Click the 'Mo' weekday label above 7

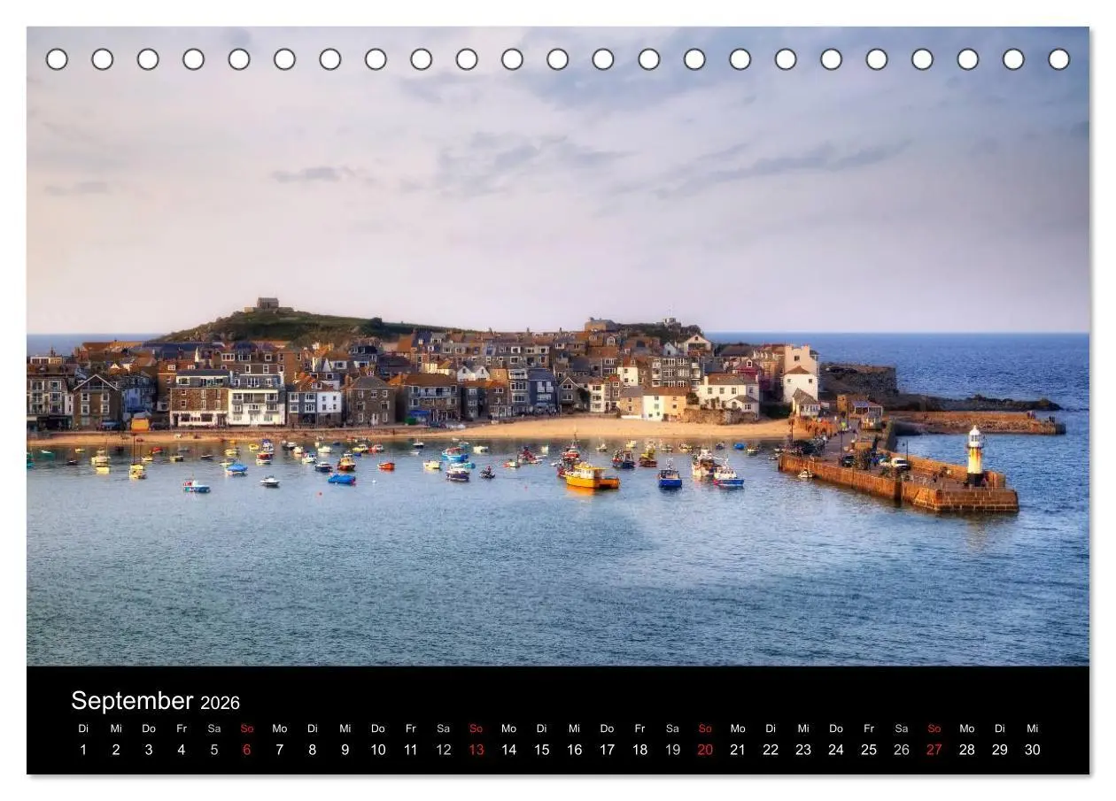click(280, 728)
